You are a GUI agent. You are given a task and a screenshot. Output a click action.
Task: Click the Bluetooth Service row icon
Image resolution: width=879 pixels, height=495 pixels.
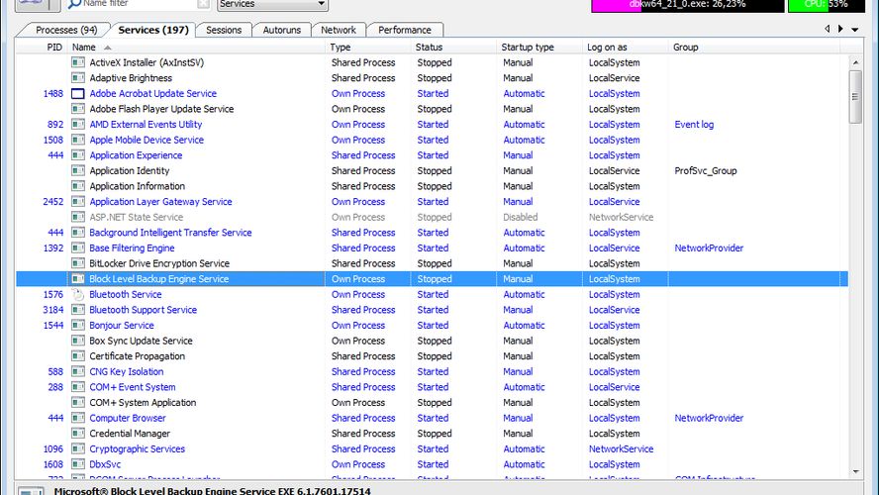click(x=78, y=295)
